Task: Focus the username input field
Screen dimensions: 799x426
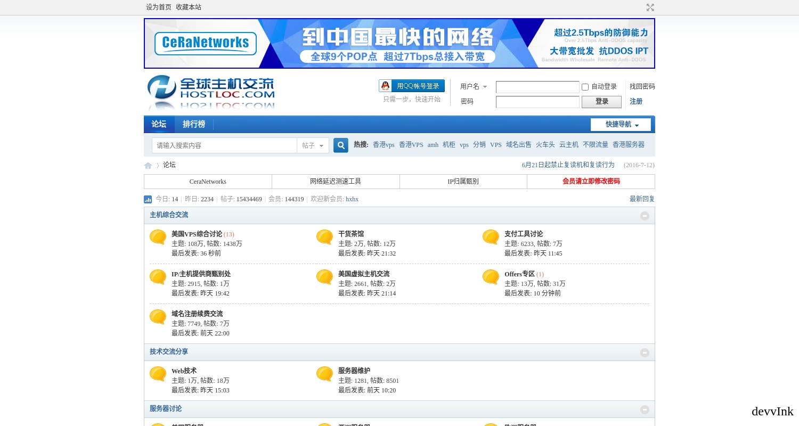Action: point(537,87)
